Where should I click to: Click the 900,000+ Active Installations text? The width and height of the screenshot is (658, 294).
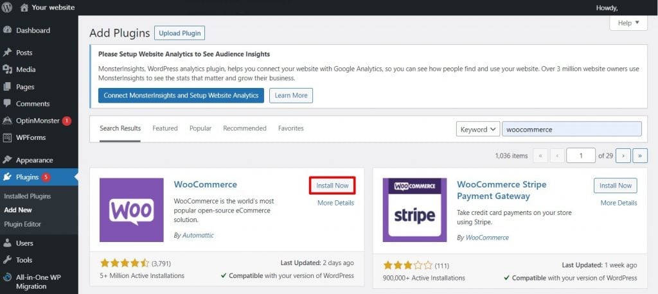point(424,278)
